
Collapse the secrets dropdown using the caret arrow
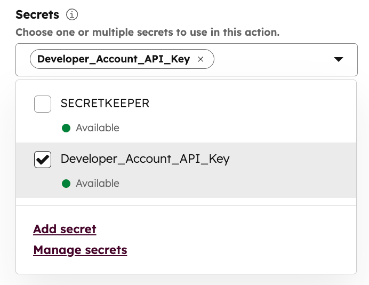(338, 60)
